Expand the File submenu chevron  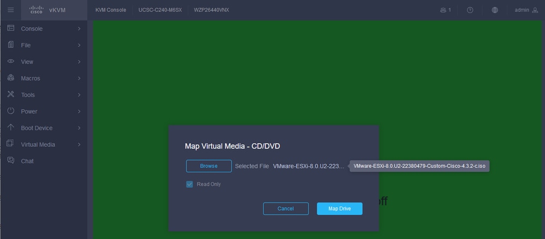[x=79, y=45]
